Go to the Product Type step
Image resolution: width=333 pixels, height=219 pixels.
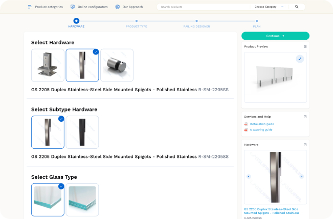137,24
